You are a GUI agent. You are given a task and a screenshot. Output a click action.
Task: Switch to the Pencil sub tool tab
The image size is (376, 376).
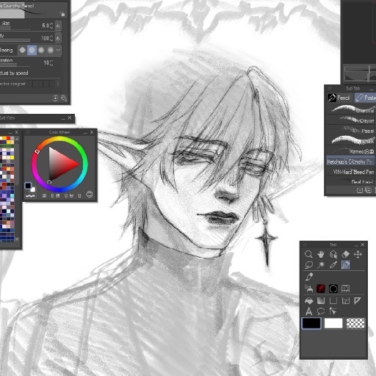[339, 98]
